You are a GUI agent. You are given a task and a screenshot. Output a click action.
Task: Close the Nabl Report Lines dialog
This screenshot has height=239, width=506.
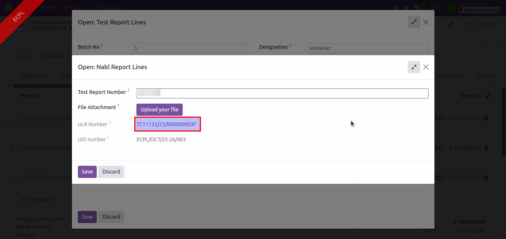426,67
